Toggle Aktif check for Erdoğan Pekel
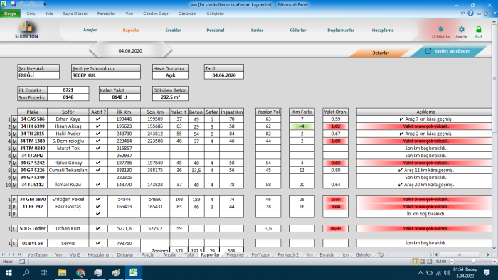498x280 pixels. point(98,199)
